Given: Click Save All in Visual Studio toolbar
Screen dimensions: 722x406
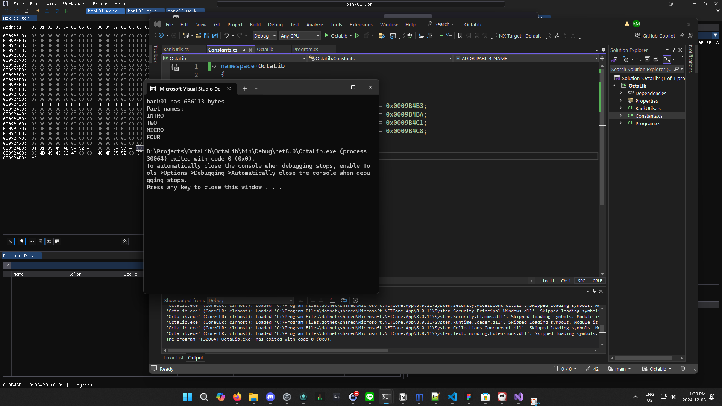Looking at the screenshot, I should pos(215,36).
